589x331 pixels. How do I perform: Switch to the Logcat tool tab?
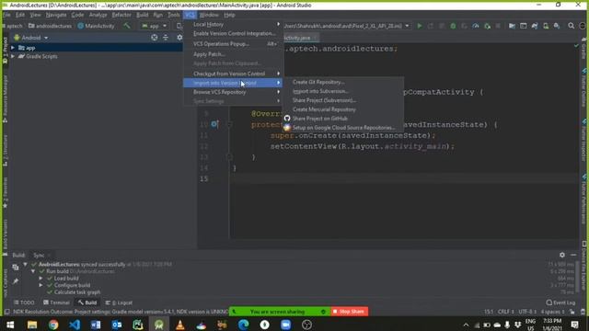[119, 302]
